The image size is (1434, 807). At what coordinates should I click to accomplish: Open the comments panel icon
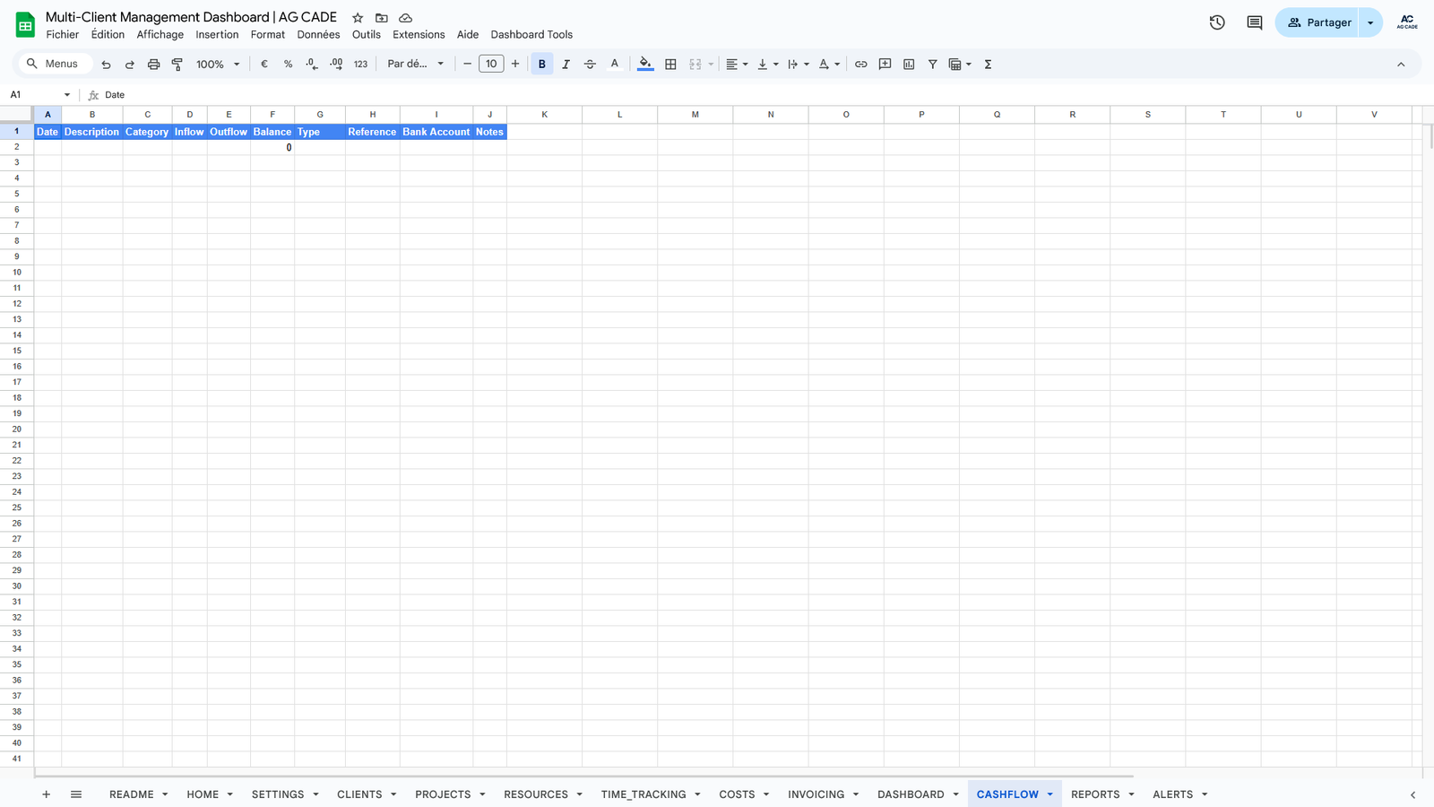[x=1254, y=22]
